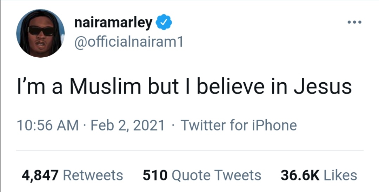Click the 36.6K likes count number
The width and height of the screenshot is (379, 192).
(x=300, y=175)
